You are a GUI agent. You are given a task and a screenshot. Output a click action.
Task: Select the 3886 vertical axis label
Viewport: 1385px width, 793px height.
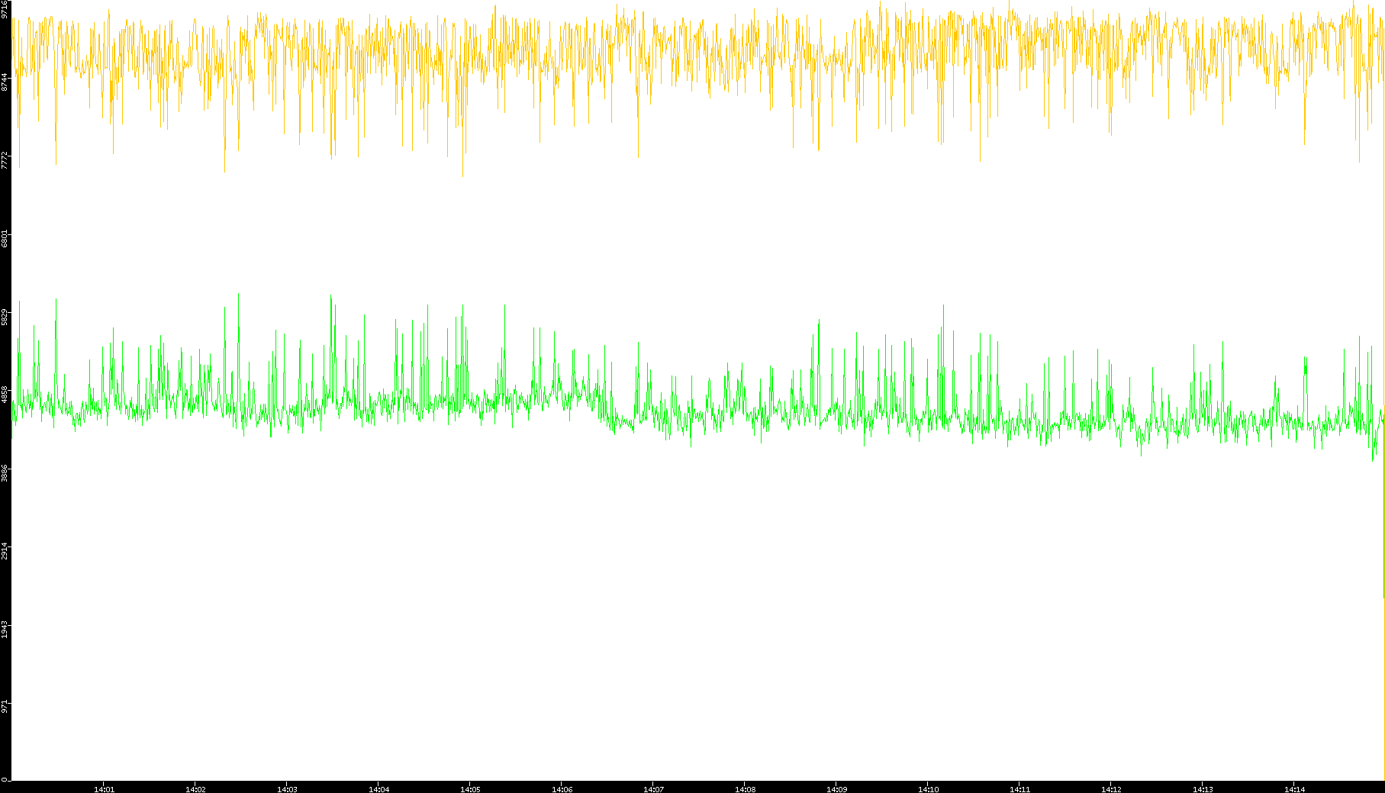click(x=5, y=472)
